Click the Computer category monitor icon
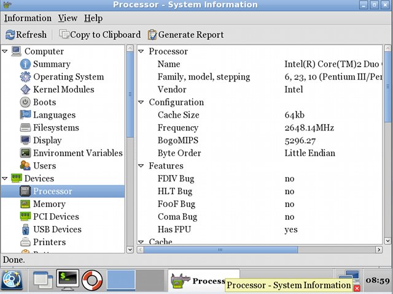This screenshot has width=393, height=294. click(17, 51)
